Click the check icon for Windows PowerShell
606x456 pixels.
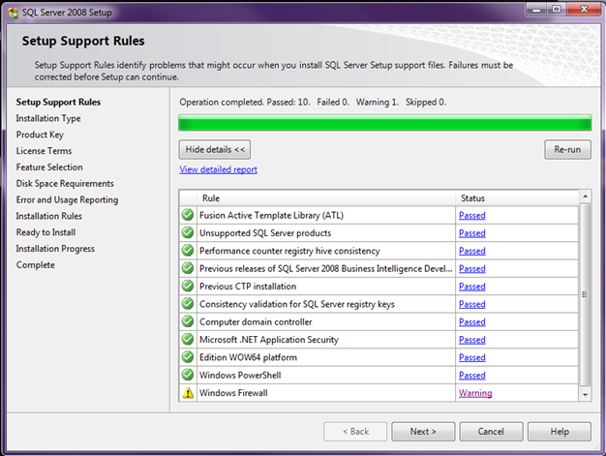(188, 375)
